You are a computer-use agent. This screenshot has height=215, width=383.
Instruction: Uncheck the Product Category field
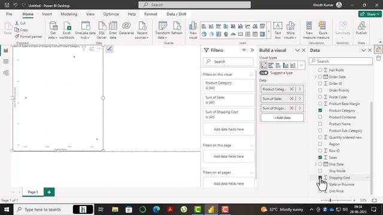click(x=320, y=110)
